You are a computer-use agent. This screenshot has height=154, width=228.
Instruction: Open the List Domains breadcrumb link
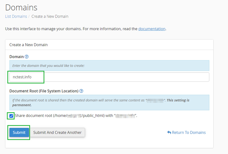16,16
